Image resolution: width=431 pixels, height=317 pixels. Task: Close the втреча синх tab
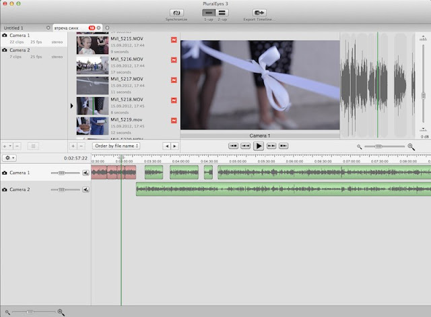coord(99,28)
